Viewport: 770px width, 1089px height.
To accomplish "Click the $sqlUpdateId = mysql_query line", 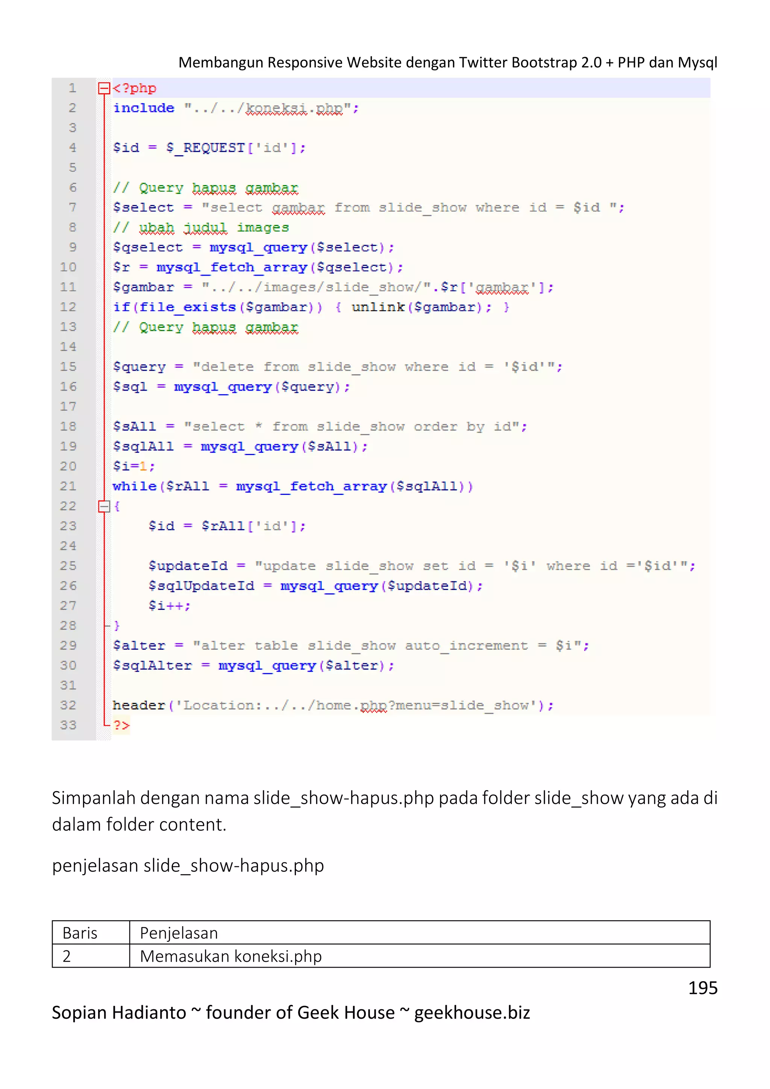I will (x=315, y=586).
